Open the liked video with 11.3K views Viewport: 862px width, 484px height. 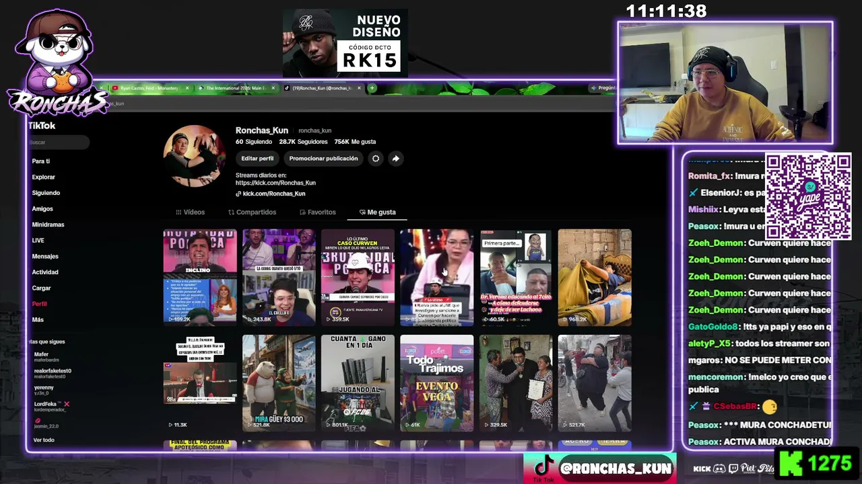coord(200,383)
